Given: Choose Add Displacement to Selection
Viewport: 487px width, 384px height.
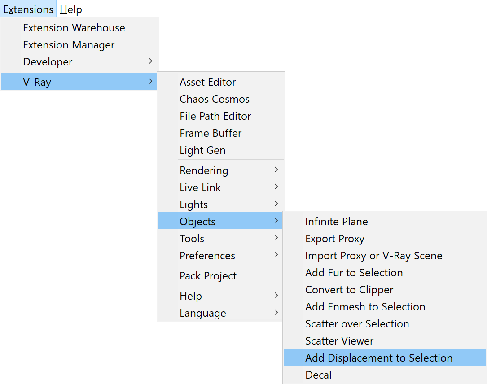Looking at the screenshot, I should [385, 357].
